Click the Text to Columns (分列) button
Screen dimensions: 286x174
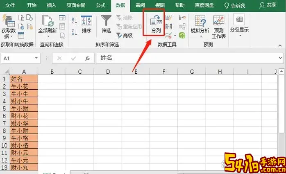[156, 24]
